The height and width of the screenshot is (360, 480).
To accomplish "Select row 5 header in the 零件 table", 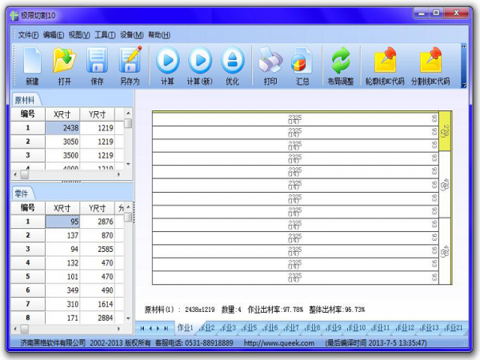I will tap(28, 277).
